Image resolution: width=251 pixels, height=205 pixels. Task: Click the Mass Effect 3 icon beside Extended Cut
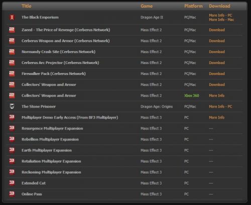coord(12,183)
